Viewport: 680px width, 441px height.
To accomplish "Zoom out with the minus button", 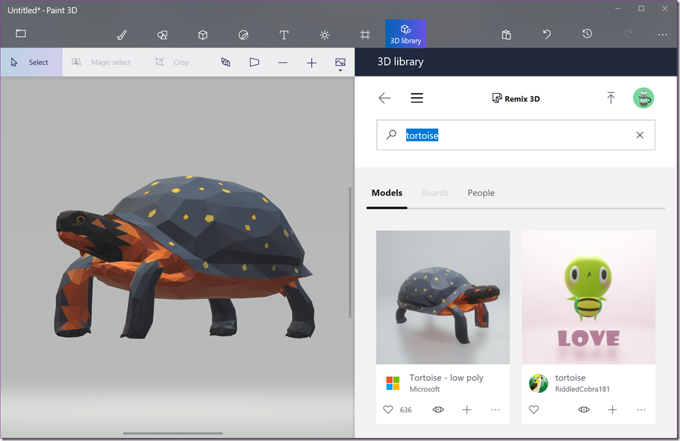I will coord(282,63).
